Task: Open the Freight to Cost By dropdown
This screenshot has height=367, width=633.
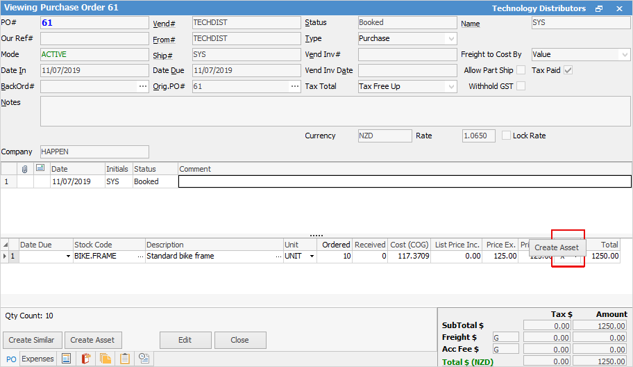Action: (625, 55)
